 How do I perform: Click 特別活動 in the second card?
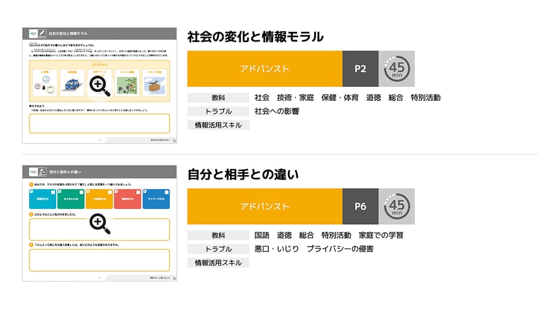336,235
